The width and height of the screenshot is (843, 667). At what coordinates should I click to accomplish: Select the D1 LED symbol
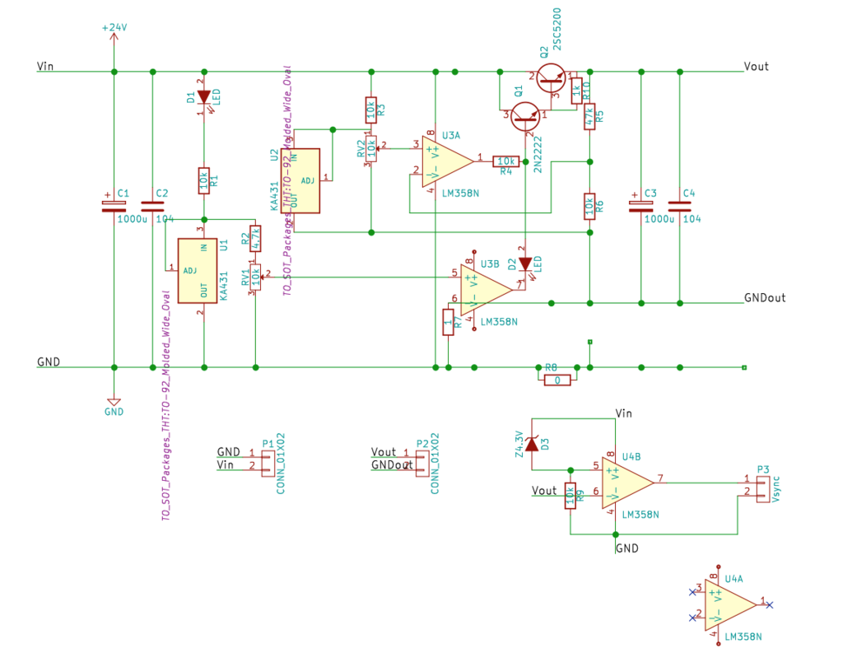[x=204, y=97]
